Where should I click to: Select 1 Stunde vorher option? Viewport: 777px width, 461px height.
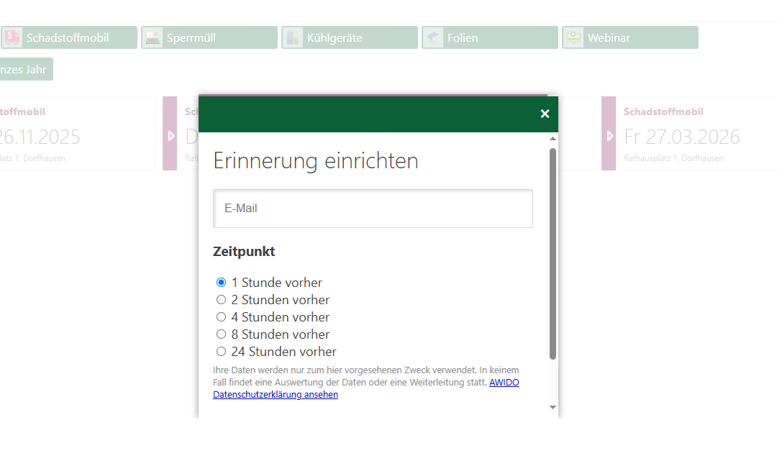pos(222,283)
